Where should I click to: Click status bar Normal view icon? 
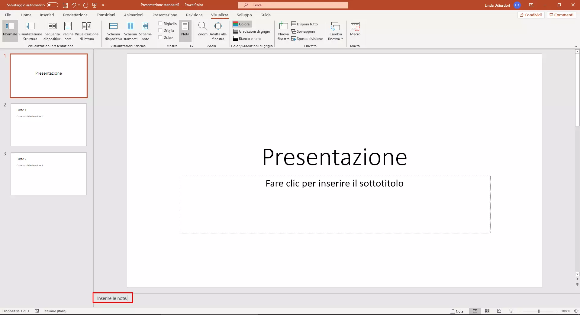point(475,311)
